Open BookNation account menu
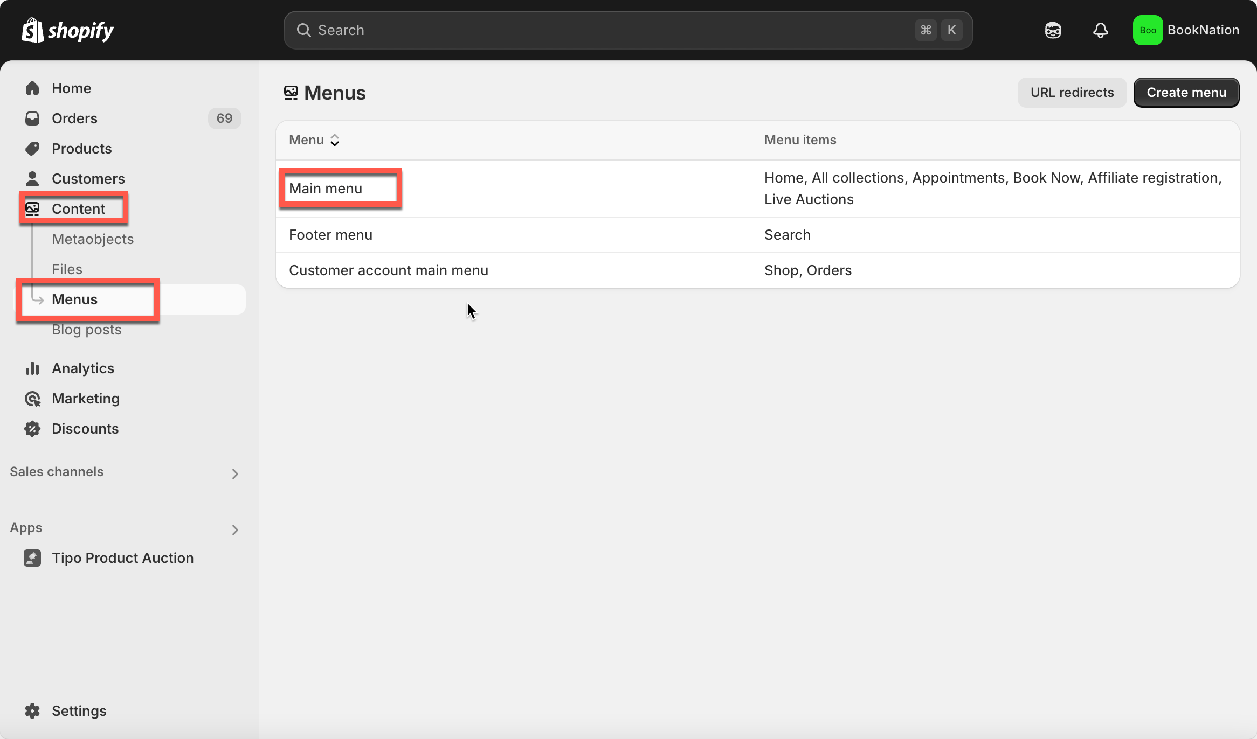Viewport: 1257px width, 739px height. (x=1186, y=30)
